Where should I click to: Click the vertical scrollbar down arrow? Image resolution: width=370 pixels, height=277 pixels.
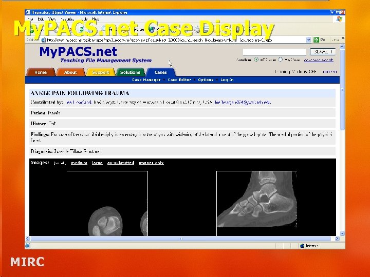coord(342,233)
